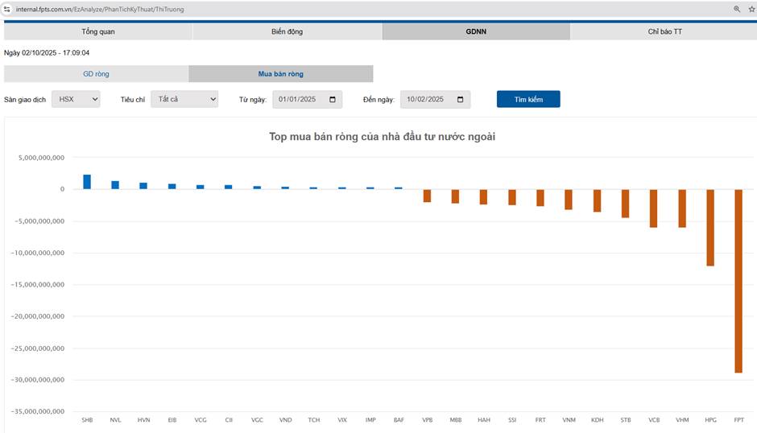The width and height of the screenshot is (757, 433).
Task: Open the Sàn giao dịch HSX dropdown
Action: click(76, 99)
